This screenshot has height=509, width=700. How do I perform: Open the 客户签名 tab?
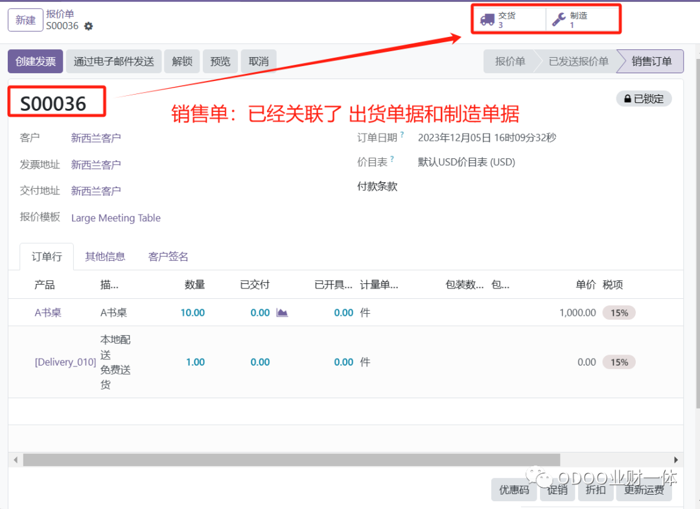[168, 256]
